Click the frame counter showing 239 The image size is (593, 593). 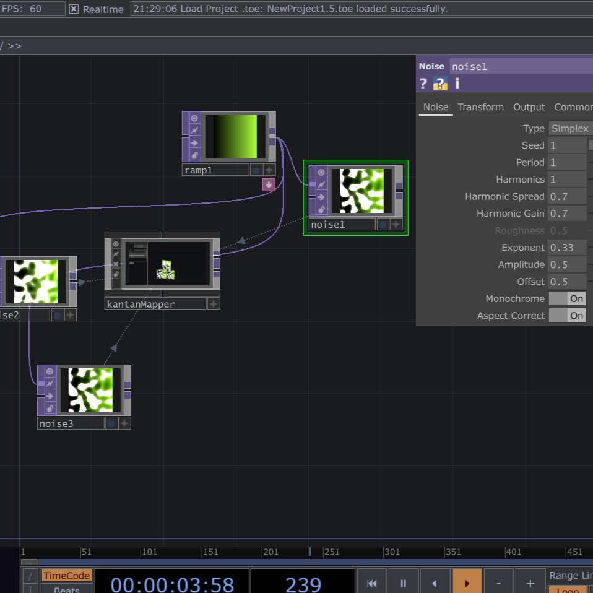(303, 584)
